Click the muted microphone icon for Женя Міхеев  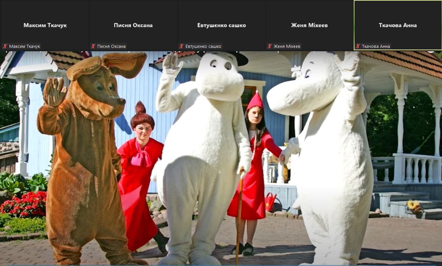coord(270,46)
